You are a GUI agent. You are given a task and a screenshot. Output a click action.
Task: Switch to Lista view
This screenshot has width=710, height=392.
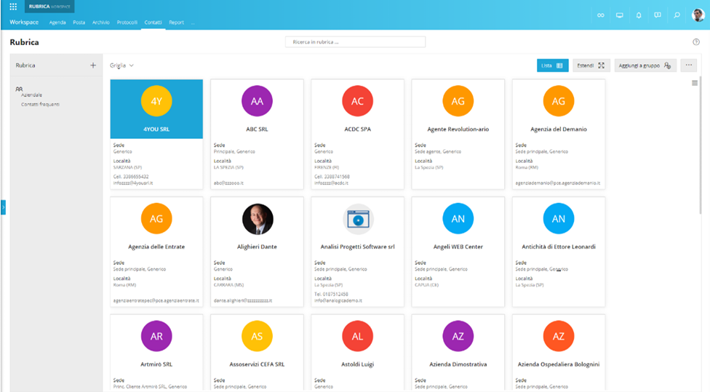[x=552, y=65]
